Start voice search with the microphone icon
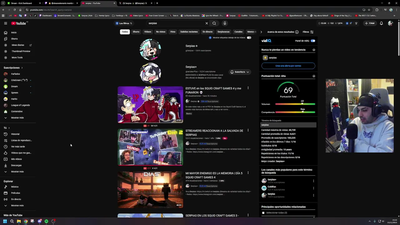This screenshot has height=225, width=400. [x=224, y=23]
